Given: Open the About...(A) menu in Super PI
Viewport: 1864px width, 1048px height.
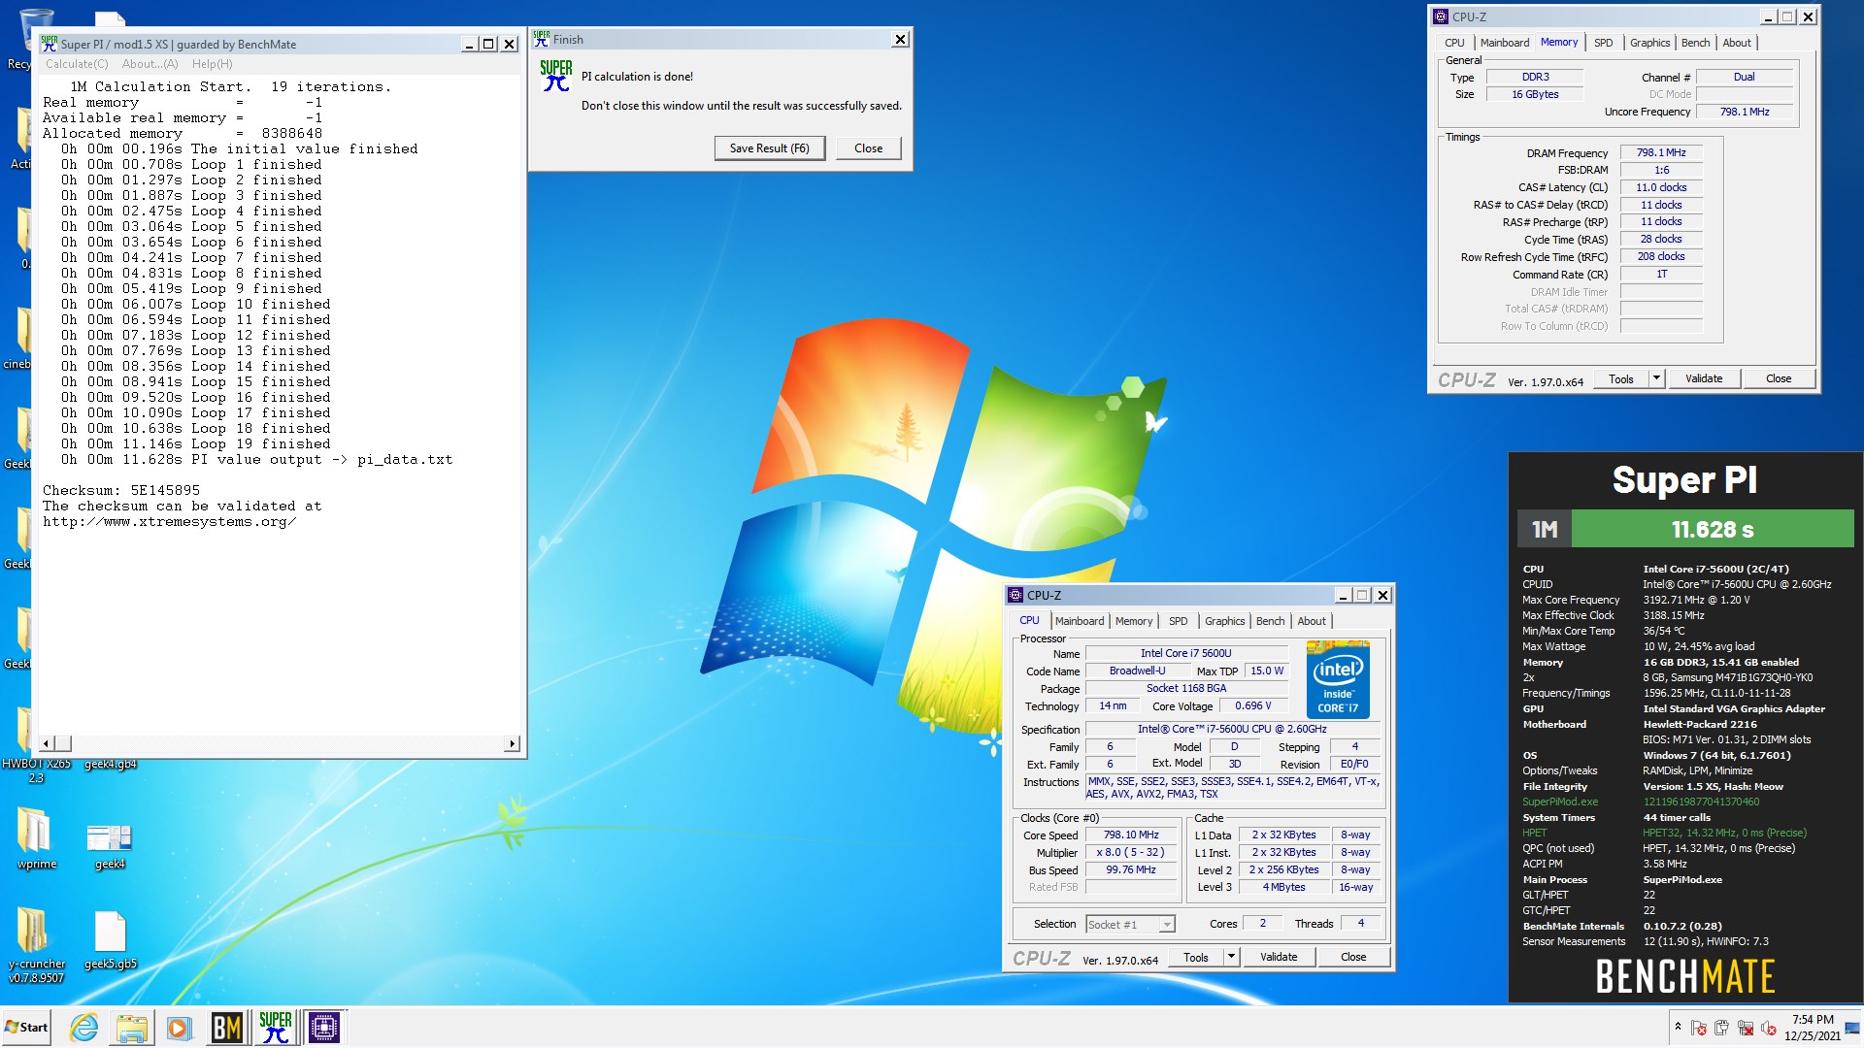Looking at the screenshot, I should pyautogui.click(x=150, y=64).
